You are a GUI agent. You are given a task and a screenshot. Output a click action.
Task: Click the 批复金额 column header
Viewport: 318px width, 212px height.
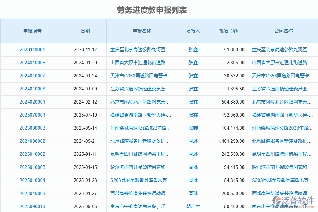(x=228, y=31)
